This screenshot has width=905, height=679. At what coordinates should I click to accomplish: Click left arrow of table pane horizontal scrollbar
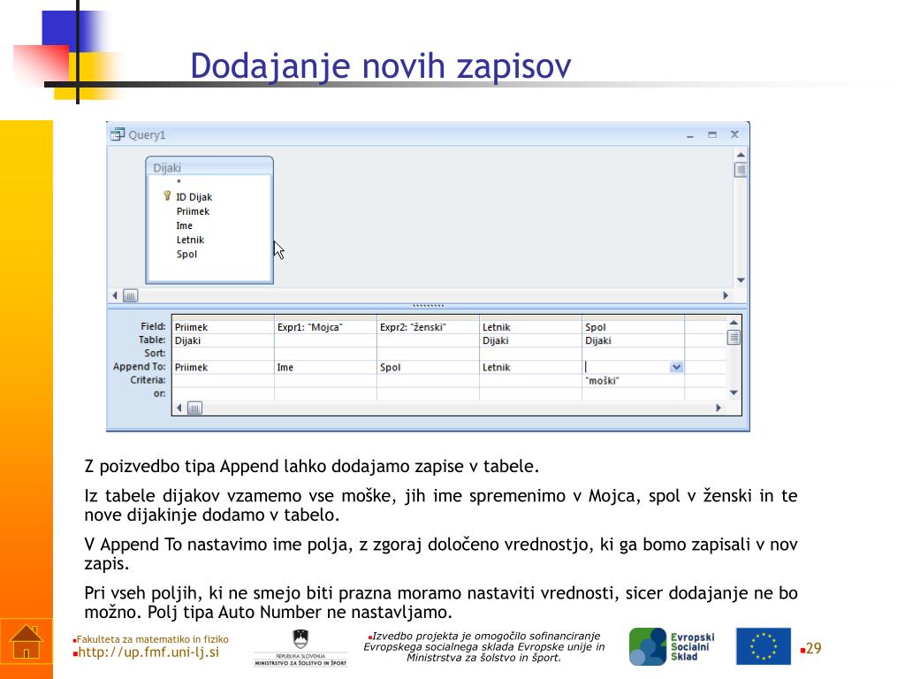click(114, 295)
